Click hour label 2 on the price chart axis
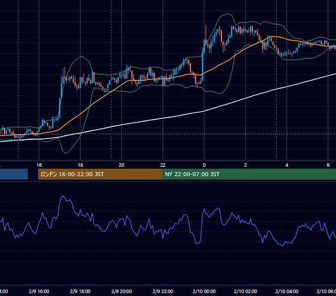This screenshot has width=336, height=296. tap(246, 165)
